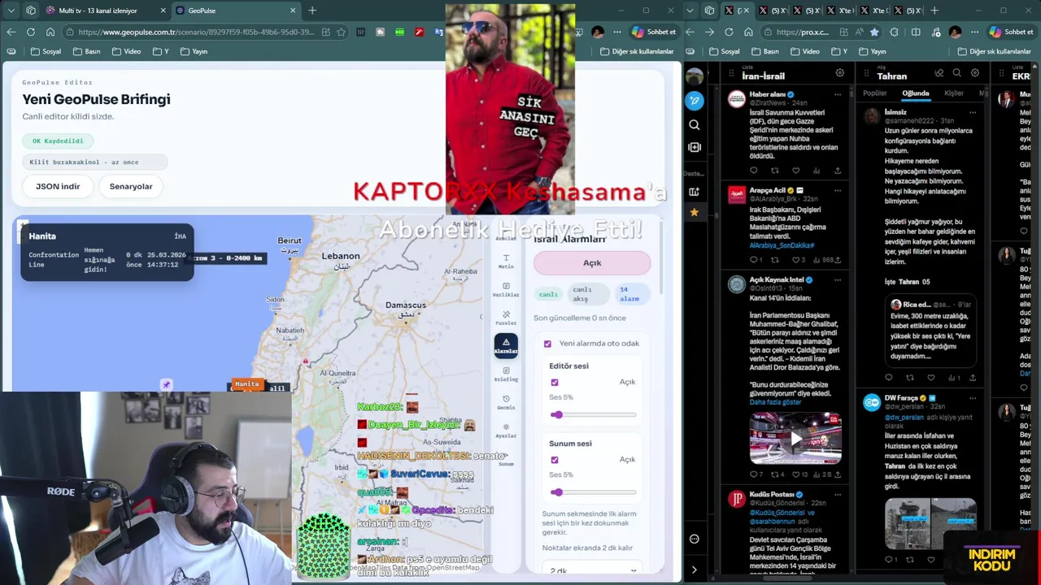The width and height of the screenshot is (1041, 585).
Task: Click the compose post icon in X Pro sidebar
Action: click(x=695, y=100)
